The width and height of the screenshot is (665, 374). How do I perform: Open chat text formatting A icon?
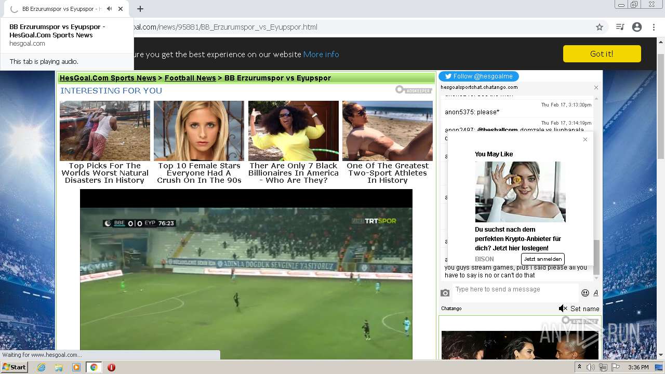[x=595, y=293]
